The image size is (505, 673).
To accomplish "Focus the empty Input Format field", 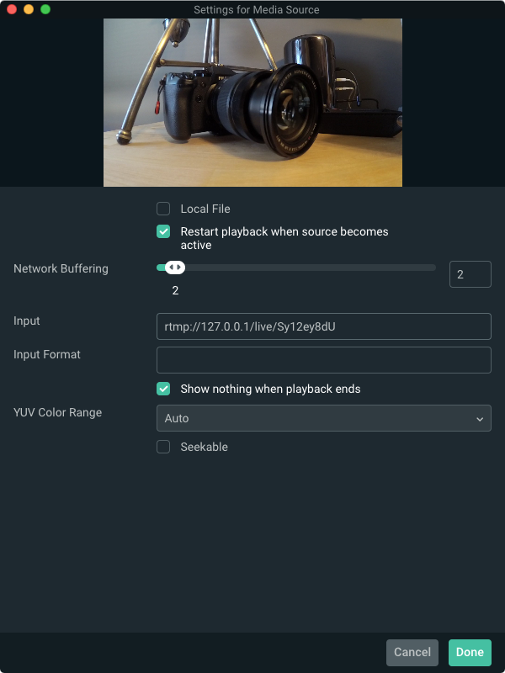I will click(x=324, y=360).
